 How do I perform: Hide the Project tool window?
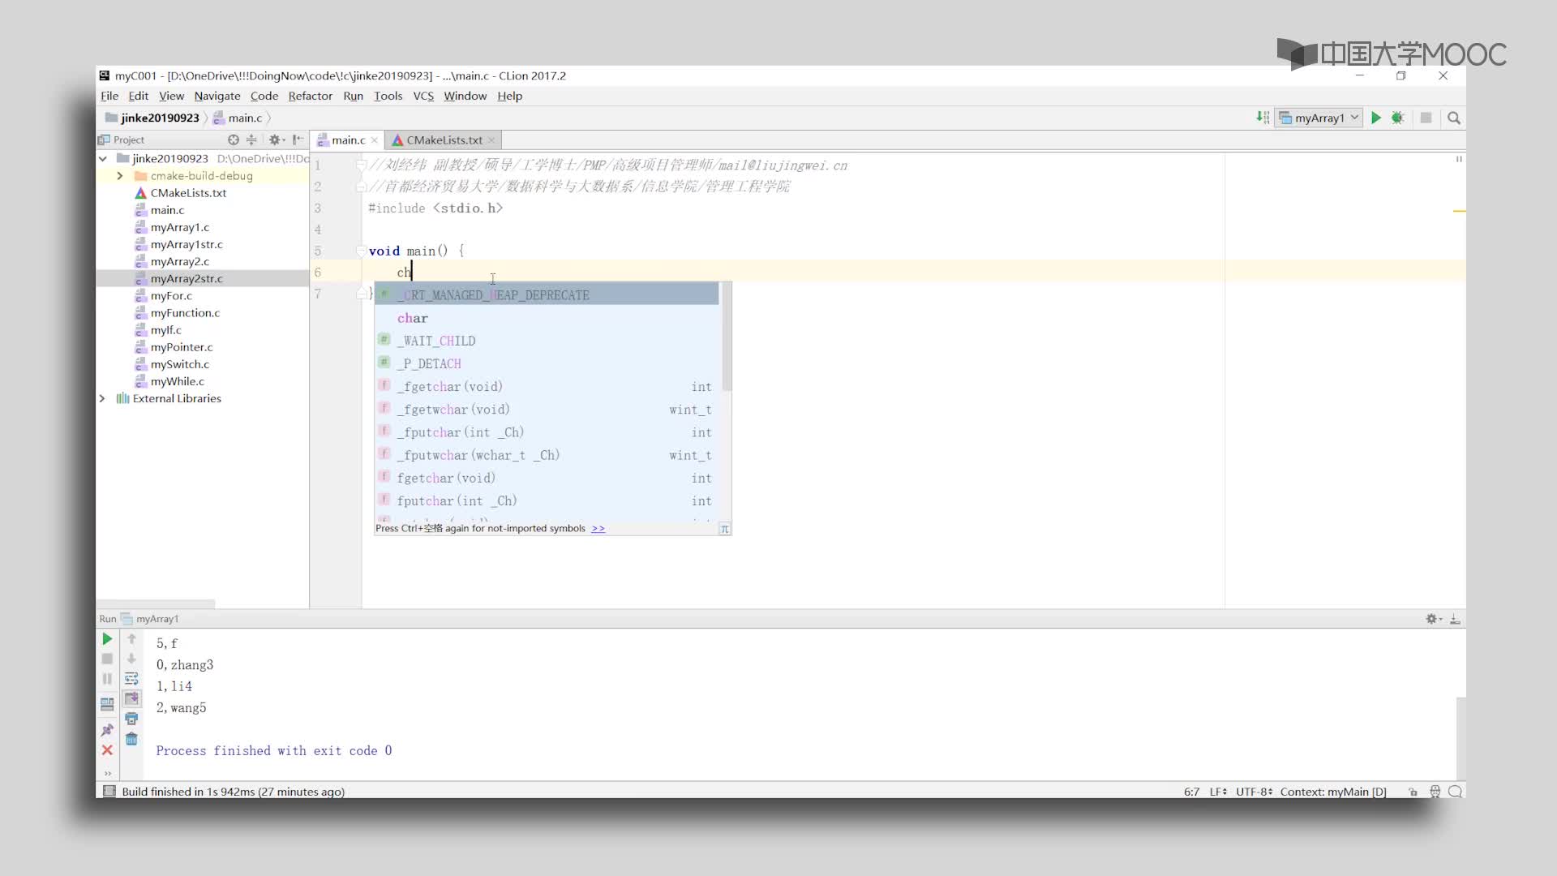[x=298, y=140]
